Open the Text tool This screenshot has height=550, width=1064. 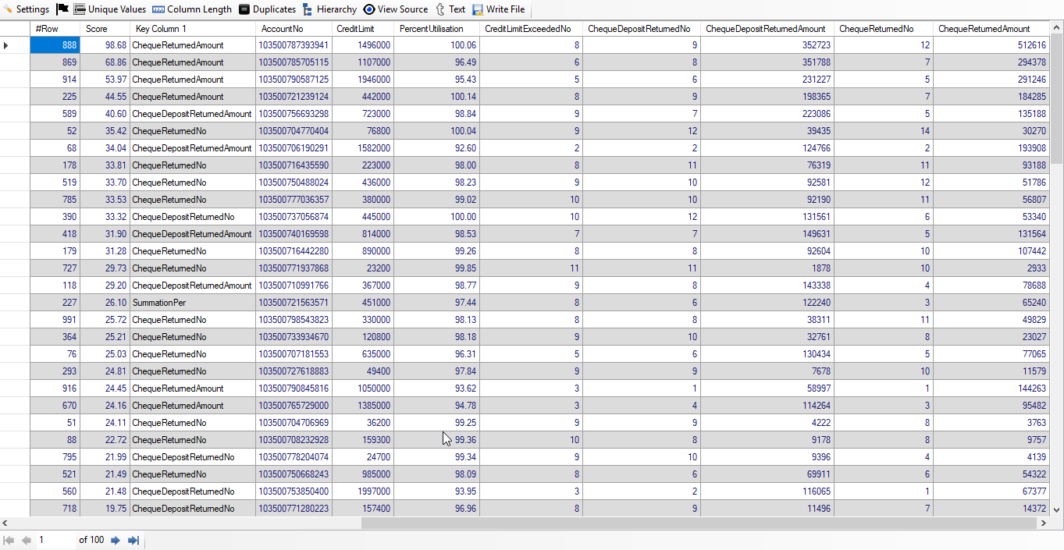[x=450, y=9]
